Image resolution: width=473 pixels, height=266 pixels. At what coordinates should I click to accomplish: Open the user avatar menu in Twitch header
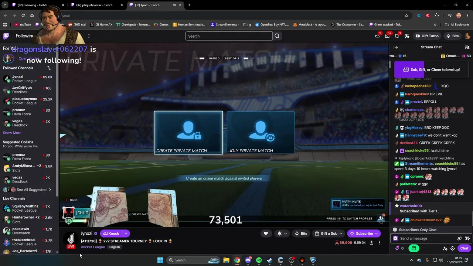[x=467, y=36]
